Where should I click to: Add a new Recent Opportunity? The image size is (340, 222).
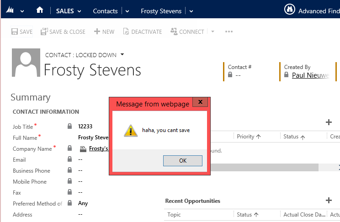328,200
